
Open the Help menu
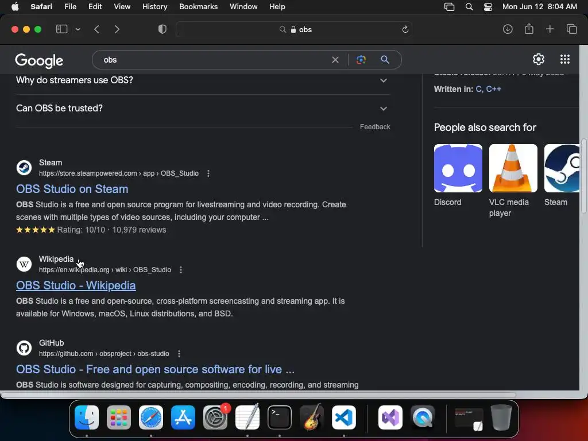click(x=277, y=6)
